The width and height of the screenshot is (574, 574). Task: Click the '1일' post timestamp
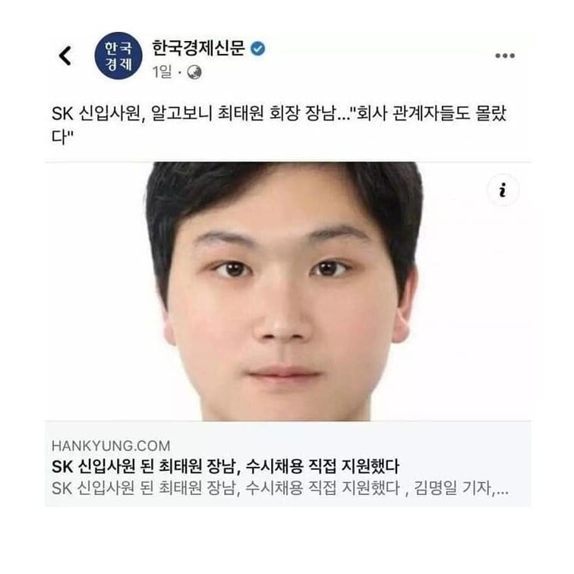[162, 72]
